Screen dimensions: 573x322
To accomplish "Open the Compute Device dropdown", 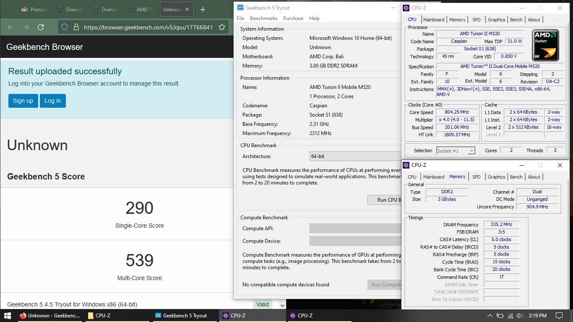I will pyautogui.click(x=355, y=241).
